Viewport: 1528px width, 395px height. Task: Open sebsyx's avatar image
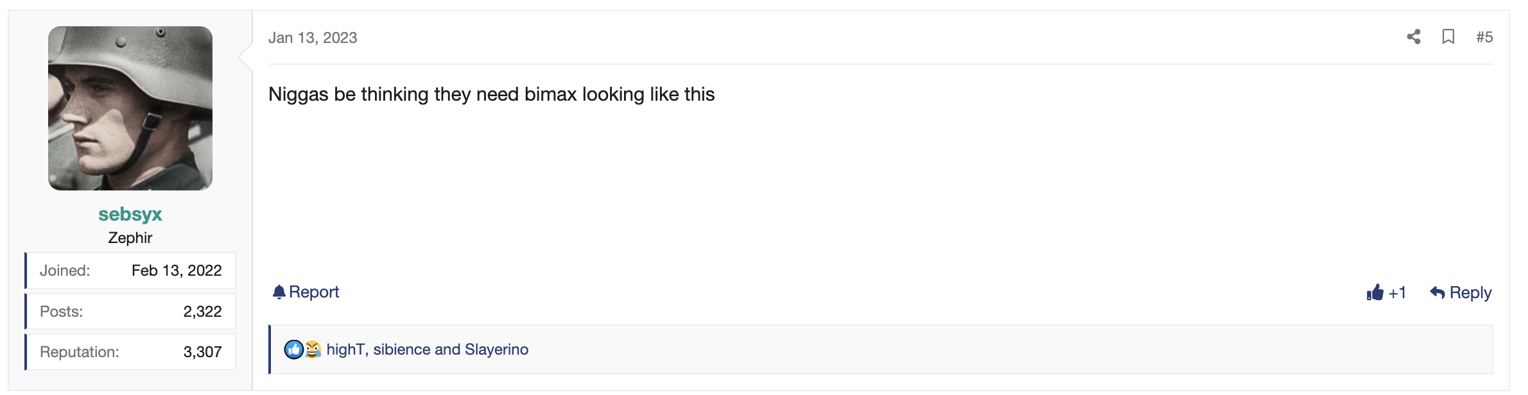[130, 108]
